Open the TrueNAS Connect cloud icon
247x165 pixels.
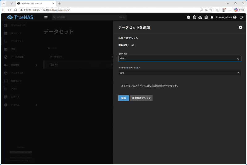pyautogui.click(x=200, y=17)
